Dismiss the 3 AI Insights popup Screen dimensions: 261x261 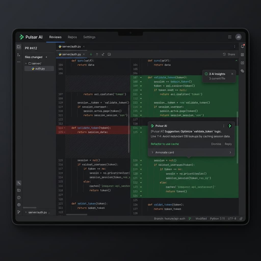(x=232, y=74)
